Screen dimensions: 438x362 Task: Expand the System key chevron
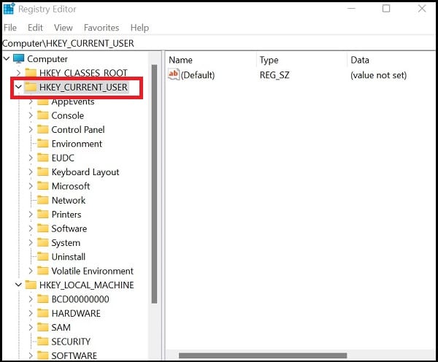[x=31, y=242]
